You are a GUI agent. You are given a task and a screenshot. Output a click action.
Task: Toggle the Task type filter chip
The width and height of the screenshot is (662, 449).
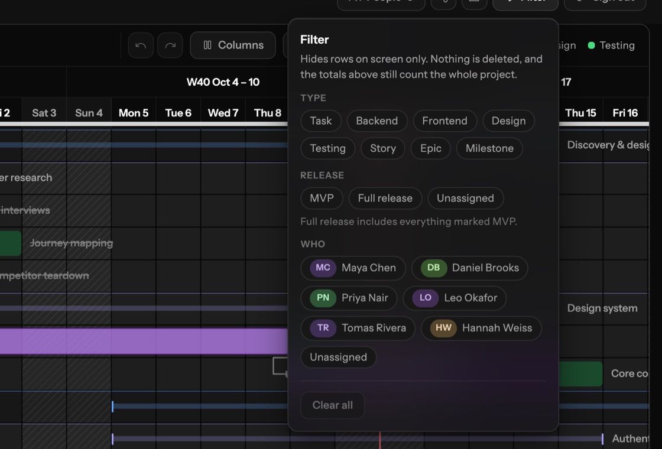(x=321, y=121)
